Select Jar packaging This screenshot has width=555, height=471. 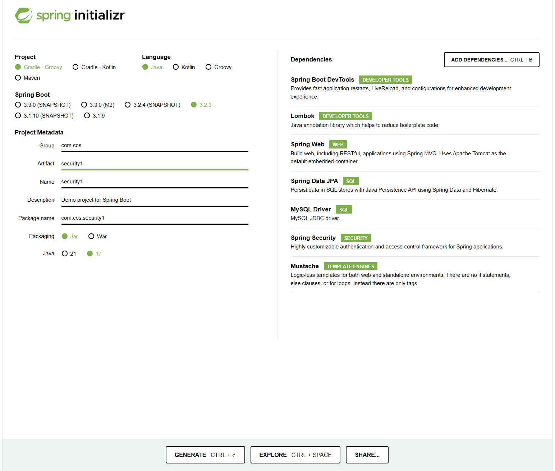(x=70, y=237)
